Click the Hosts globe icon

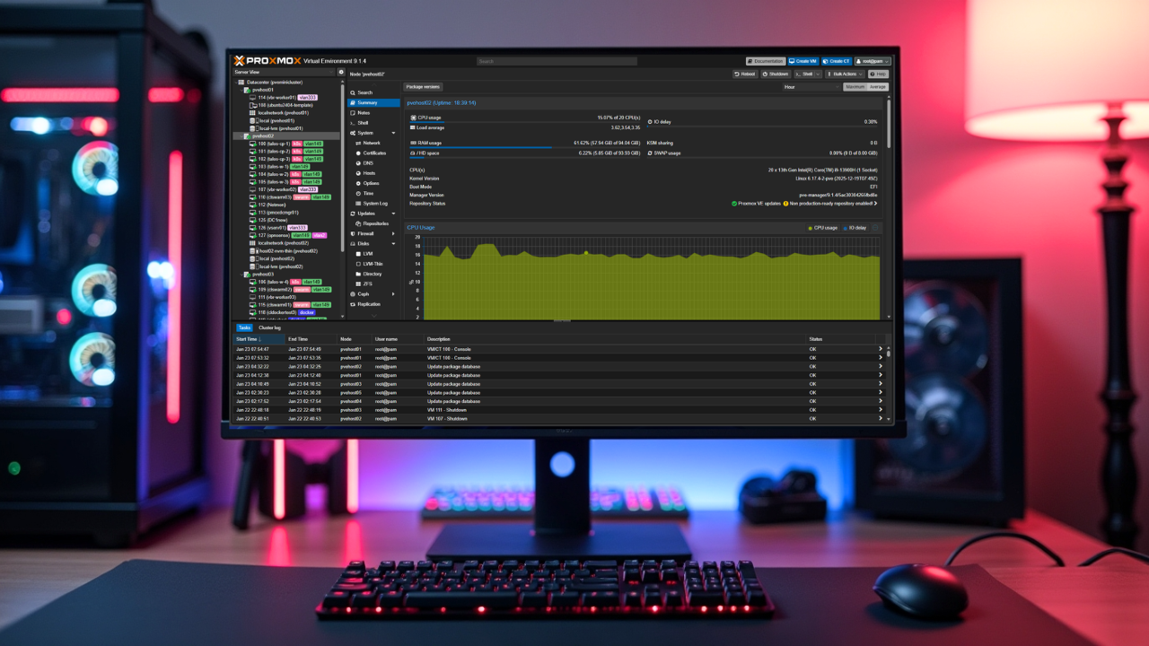pos(359,173)
